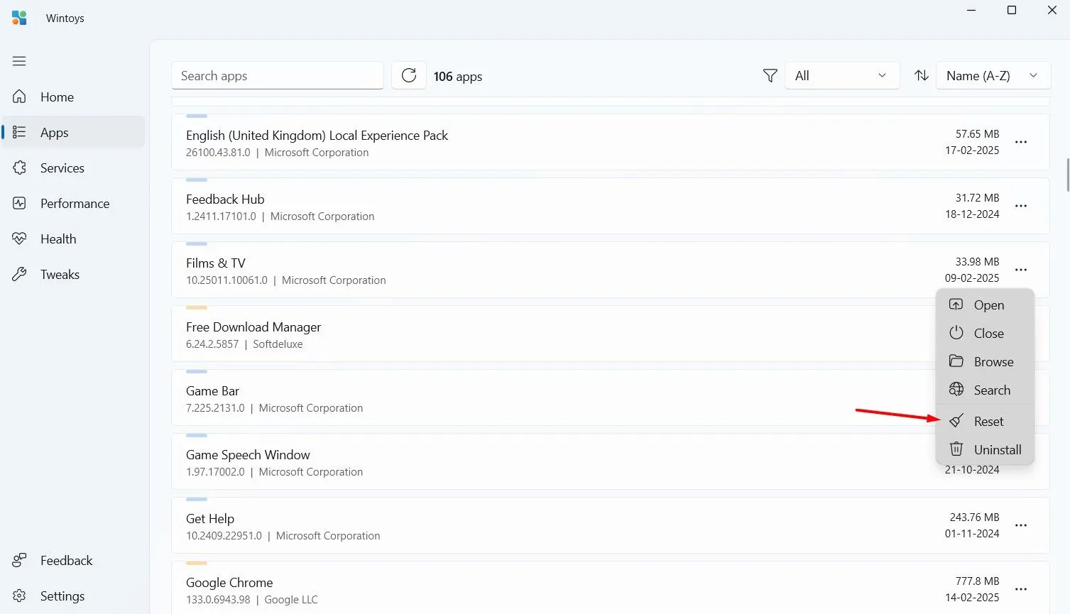Open more options for Feedback Hub
Image resolution: width=1070 pixels, height=614 pixels.
click(1021, 206)
